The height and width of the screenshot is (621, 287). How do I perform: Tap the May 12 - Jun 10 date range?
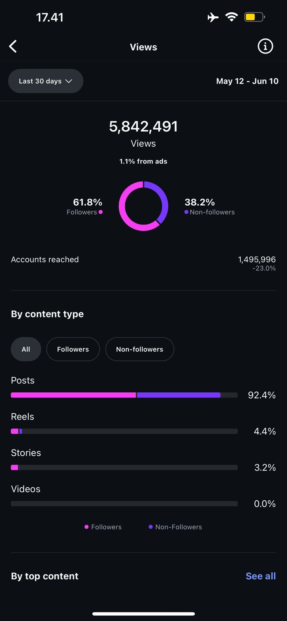(x=247, y=81)
